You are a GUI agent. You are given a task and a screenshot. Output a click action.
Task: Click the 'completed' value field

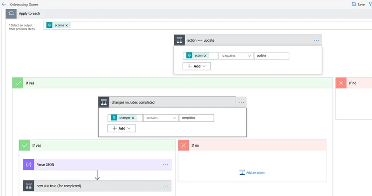196,118
